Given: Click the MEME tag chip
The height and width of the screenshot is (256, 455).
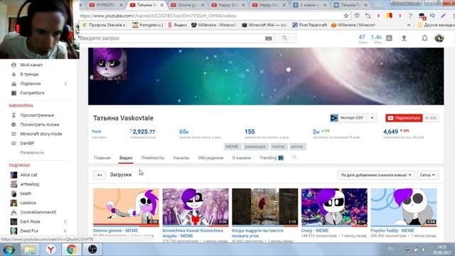Looking at the screenshot, I should pos(232,146).
